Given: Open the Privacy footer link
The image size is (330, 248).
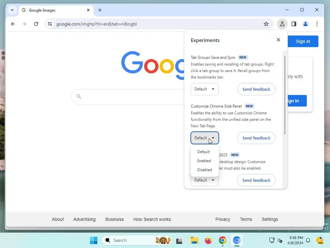Looking at the screenshot, I should (223, 219).
